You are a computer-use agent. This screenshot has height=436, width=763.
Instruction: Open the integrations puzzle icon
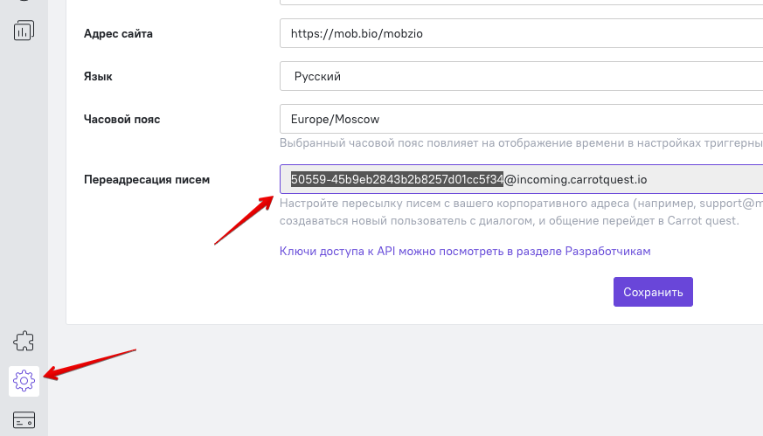click(24, 341)
